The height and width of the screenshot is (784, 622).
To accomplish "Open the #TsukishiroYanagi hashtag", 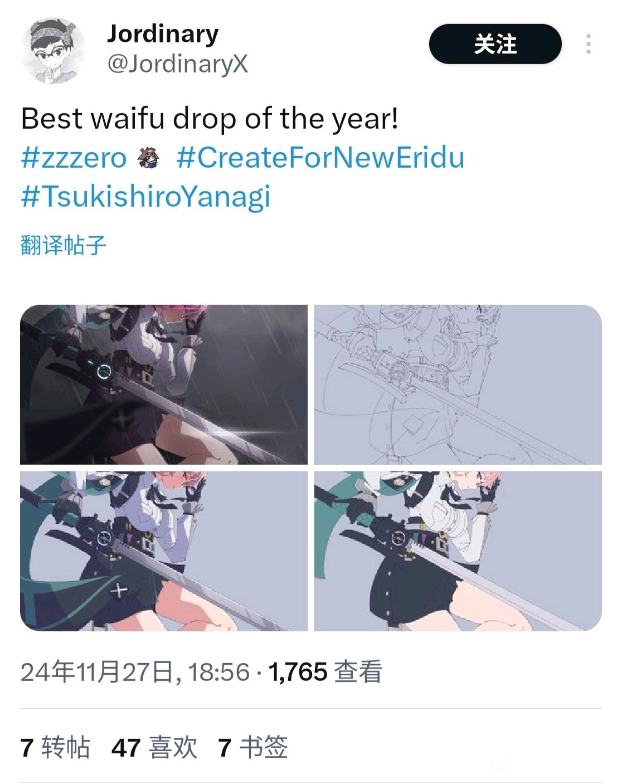I will click(x=145, y=197).
